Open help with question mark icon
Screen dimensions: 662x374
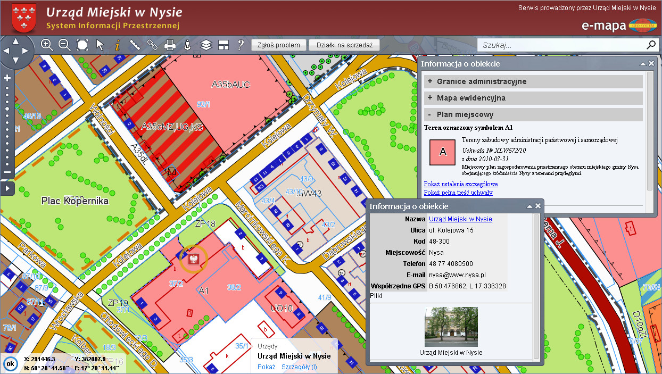[x=241, y=45]
